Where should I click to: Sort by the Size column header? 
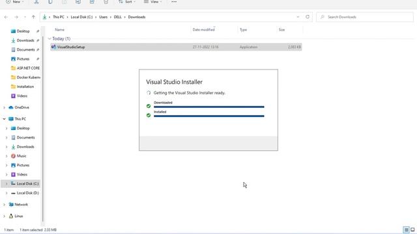pyautogui.click(x=282, y=30)
